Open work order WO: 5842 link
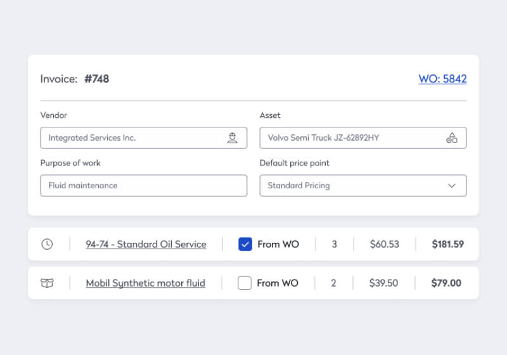The height and width of the screenshot is (355, 507). click(442, 79)
